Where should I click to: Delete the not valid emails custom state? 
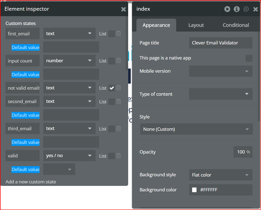click(119, 88)
